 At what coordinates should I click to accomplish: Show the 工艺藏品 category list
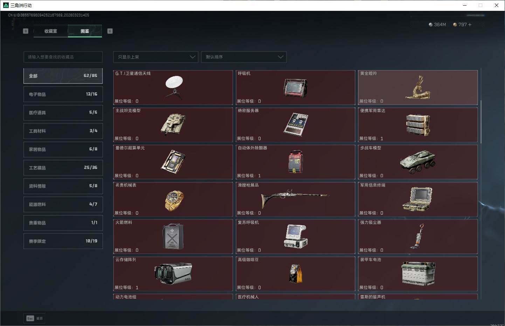coord(63,168)
